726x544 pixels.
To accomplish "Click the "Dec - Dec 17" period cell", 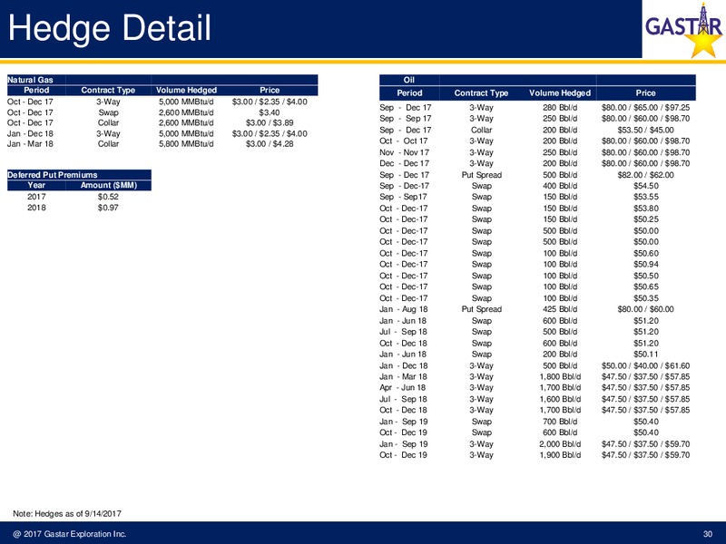I will pos(404,163).
